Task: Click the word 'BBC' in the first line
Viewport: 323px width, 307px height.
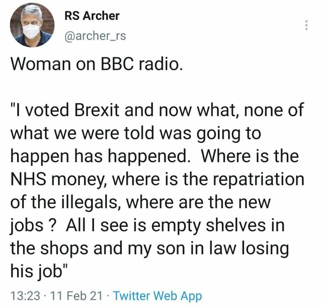Action: (118, 64)
